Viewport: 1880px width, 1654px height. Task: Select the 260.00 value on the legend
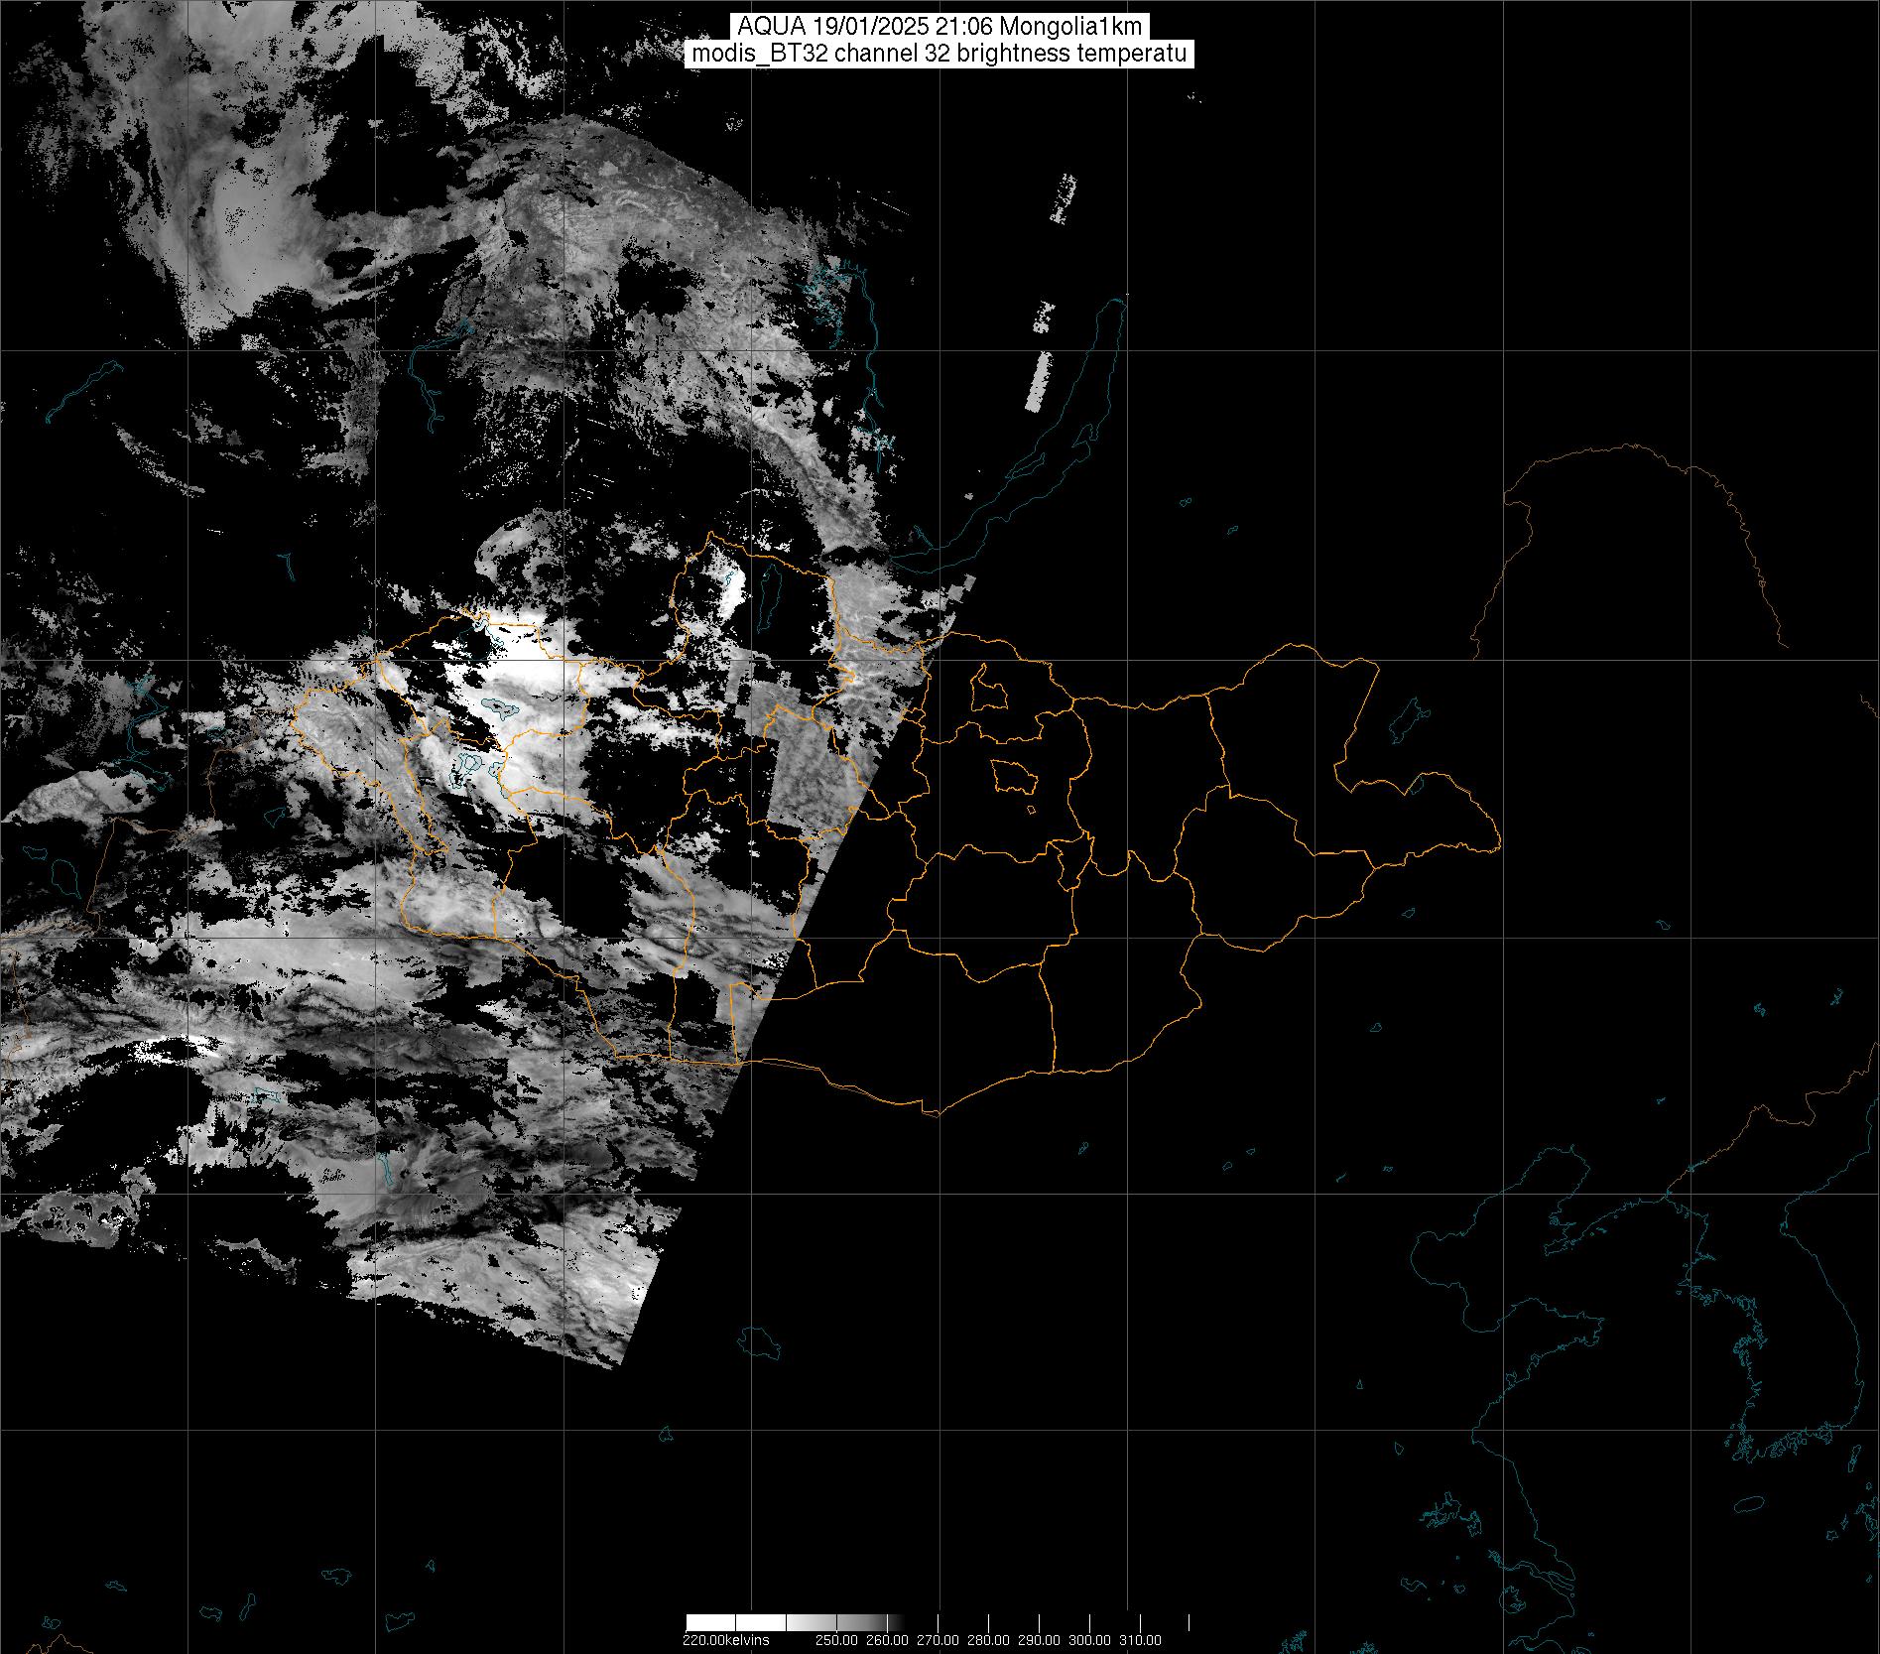click(x=887, y=1640)
